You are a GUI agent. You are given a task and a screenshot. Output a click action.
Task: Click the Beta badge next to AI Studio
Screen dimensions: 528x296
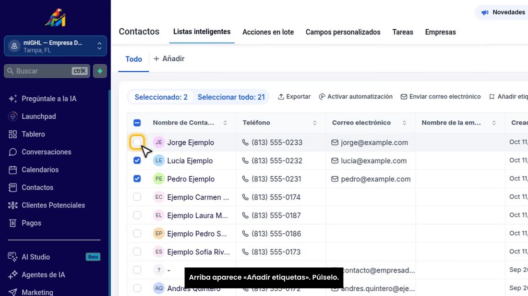[x=93, y=257]
